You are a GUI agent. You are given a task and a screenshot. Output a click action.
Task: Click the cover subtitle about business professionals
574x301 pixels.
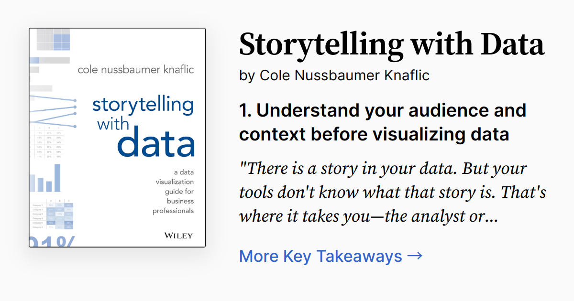(173, 191)
